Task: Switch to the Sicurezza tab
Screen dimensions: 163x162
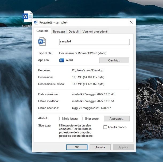Action: pyautogui.click(x=58, y=31)
